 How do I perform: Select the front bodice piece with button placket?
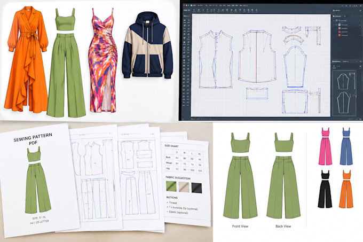click(x=216, y=59)
